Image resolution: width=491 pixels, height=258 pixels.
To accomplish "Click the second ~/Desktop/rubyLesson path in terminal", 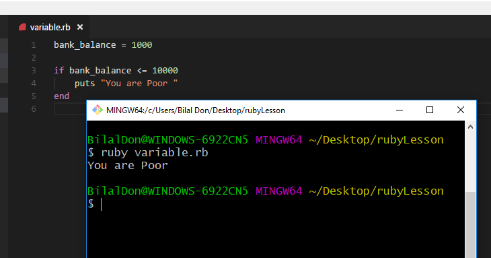I will [x=377, y=191].
